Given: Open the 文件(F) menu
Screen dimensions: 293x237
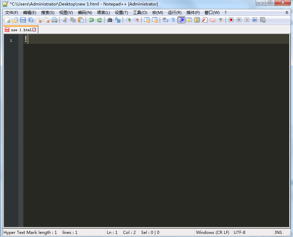Looking at the screenshot, I should (12, 13).
